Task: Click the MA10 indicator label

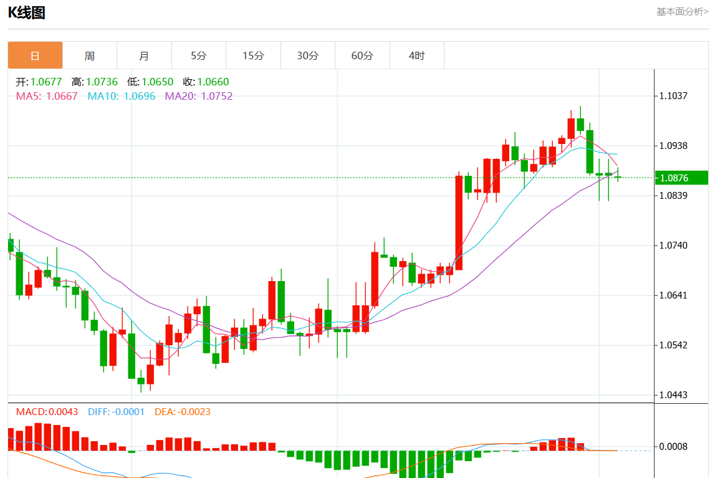Action: [x=122, y=96]
